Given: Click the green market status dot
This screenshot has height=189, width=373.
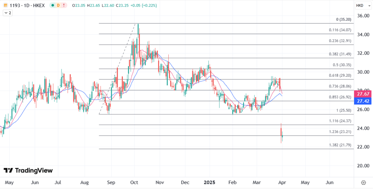Looking at the screenshot, I should [x=53, y=5].
